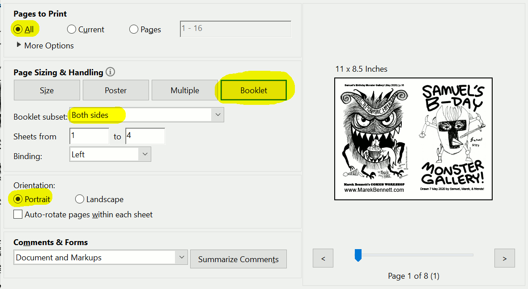
Task: Click the preview page slider handle
Action: [358, 255]
